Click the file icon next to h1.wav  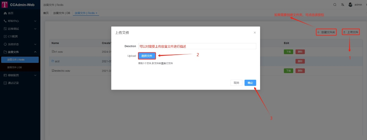click(x=53, y=52)
